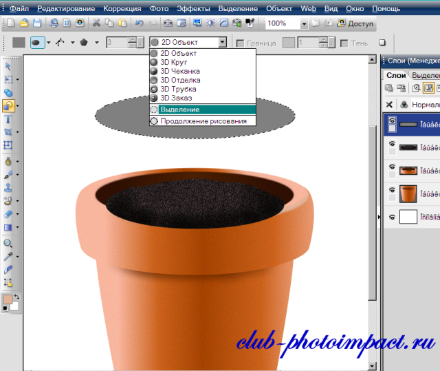Toggle lock box under eye of top layer
Image resolution: width=440 pixels, height=371 pixels.
392,128
